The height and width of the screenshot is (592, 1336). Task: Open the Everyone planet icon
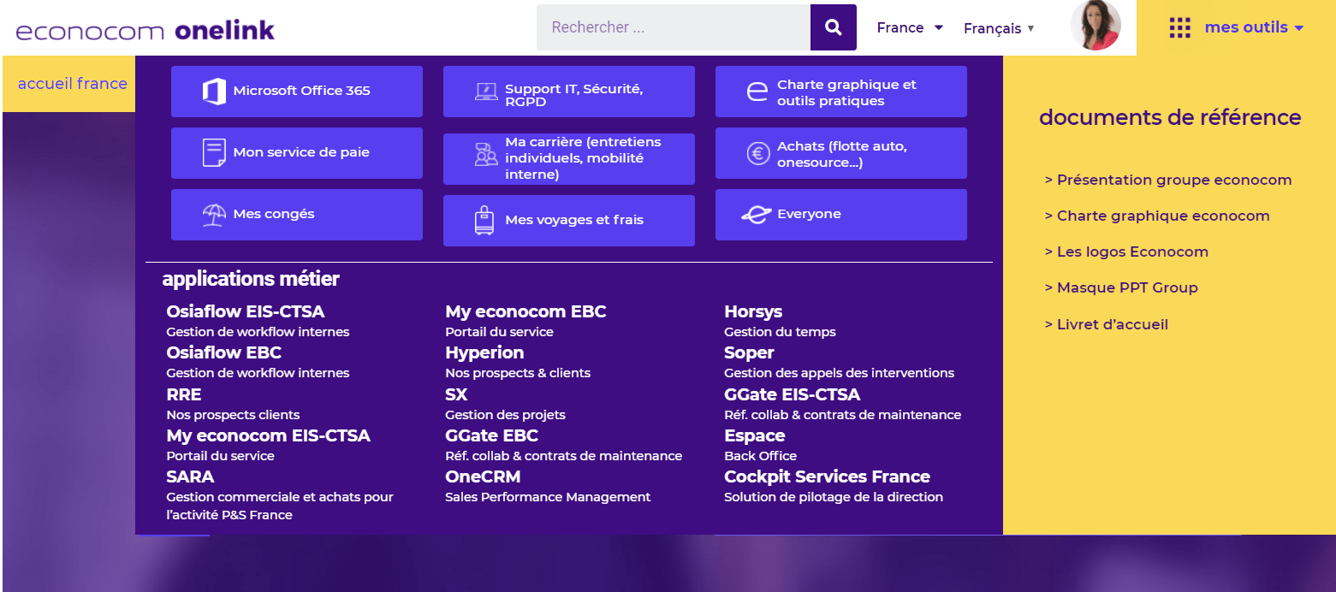[757, 215]
